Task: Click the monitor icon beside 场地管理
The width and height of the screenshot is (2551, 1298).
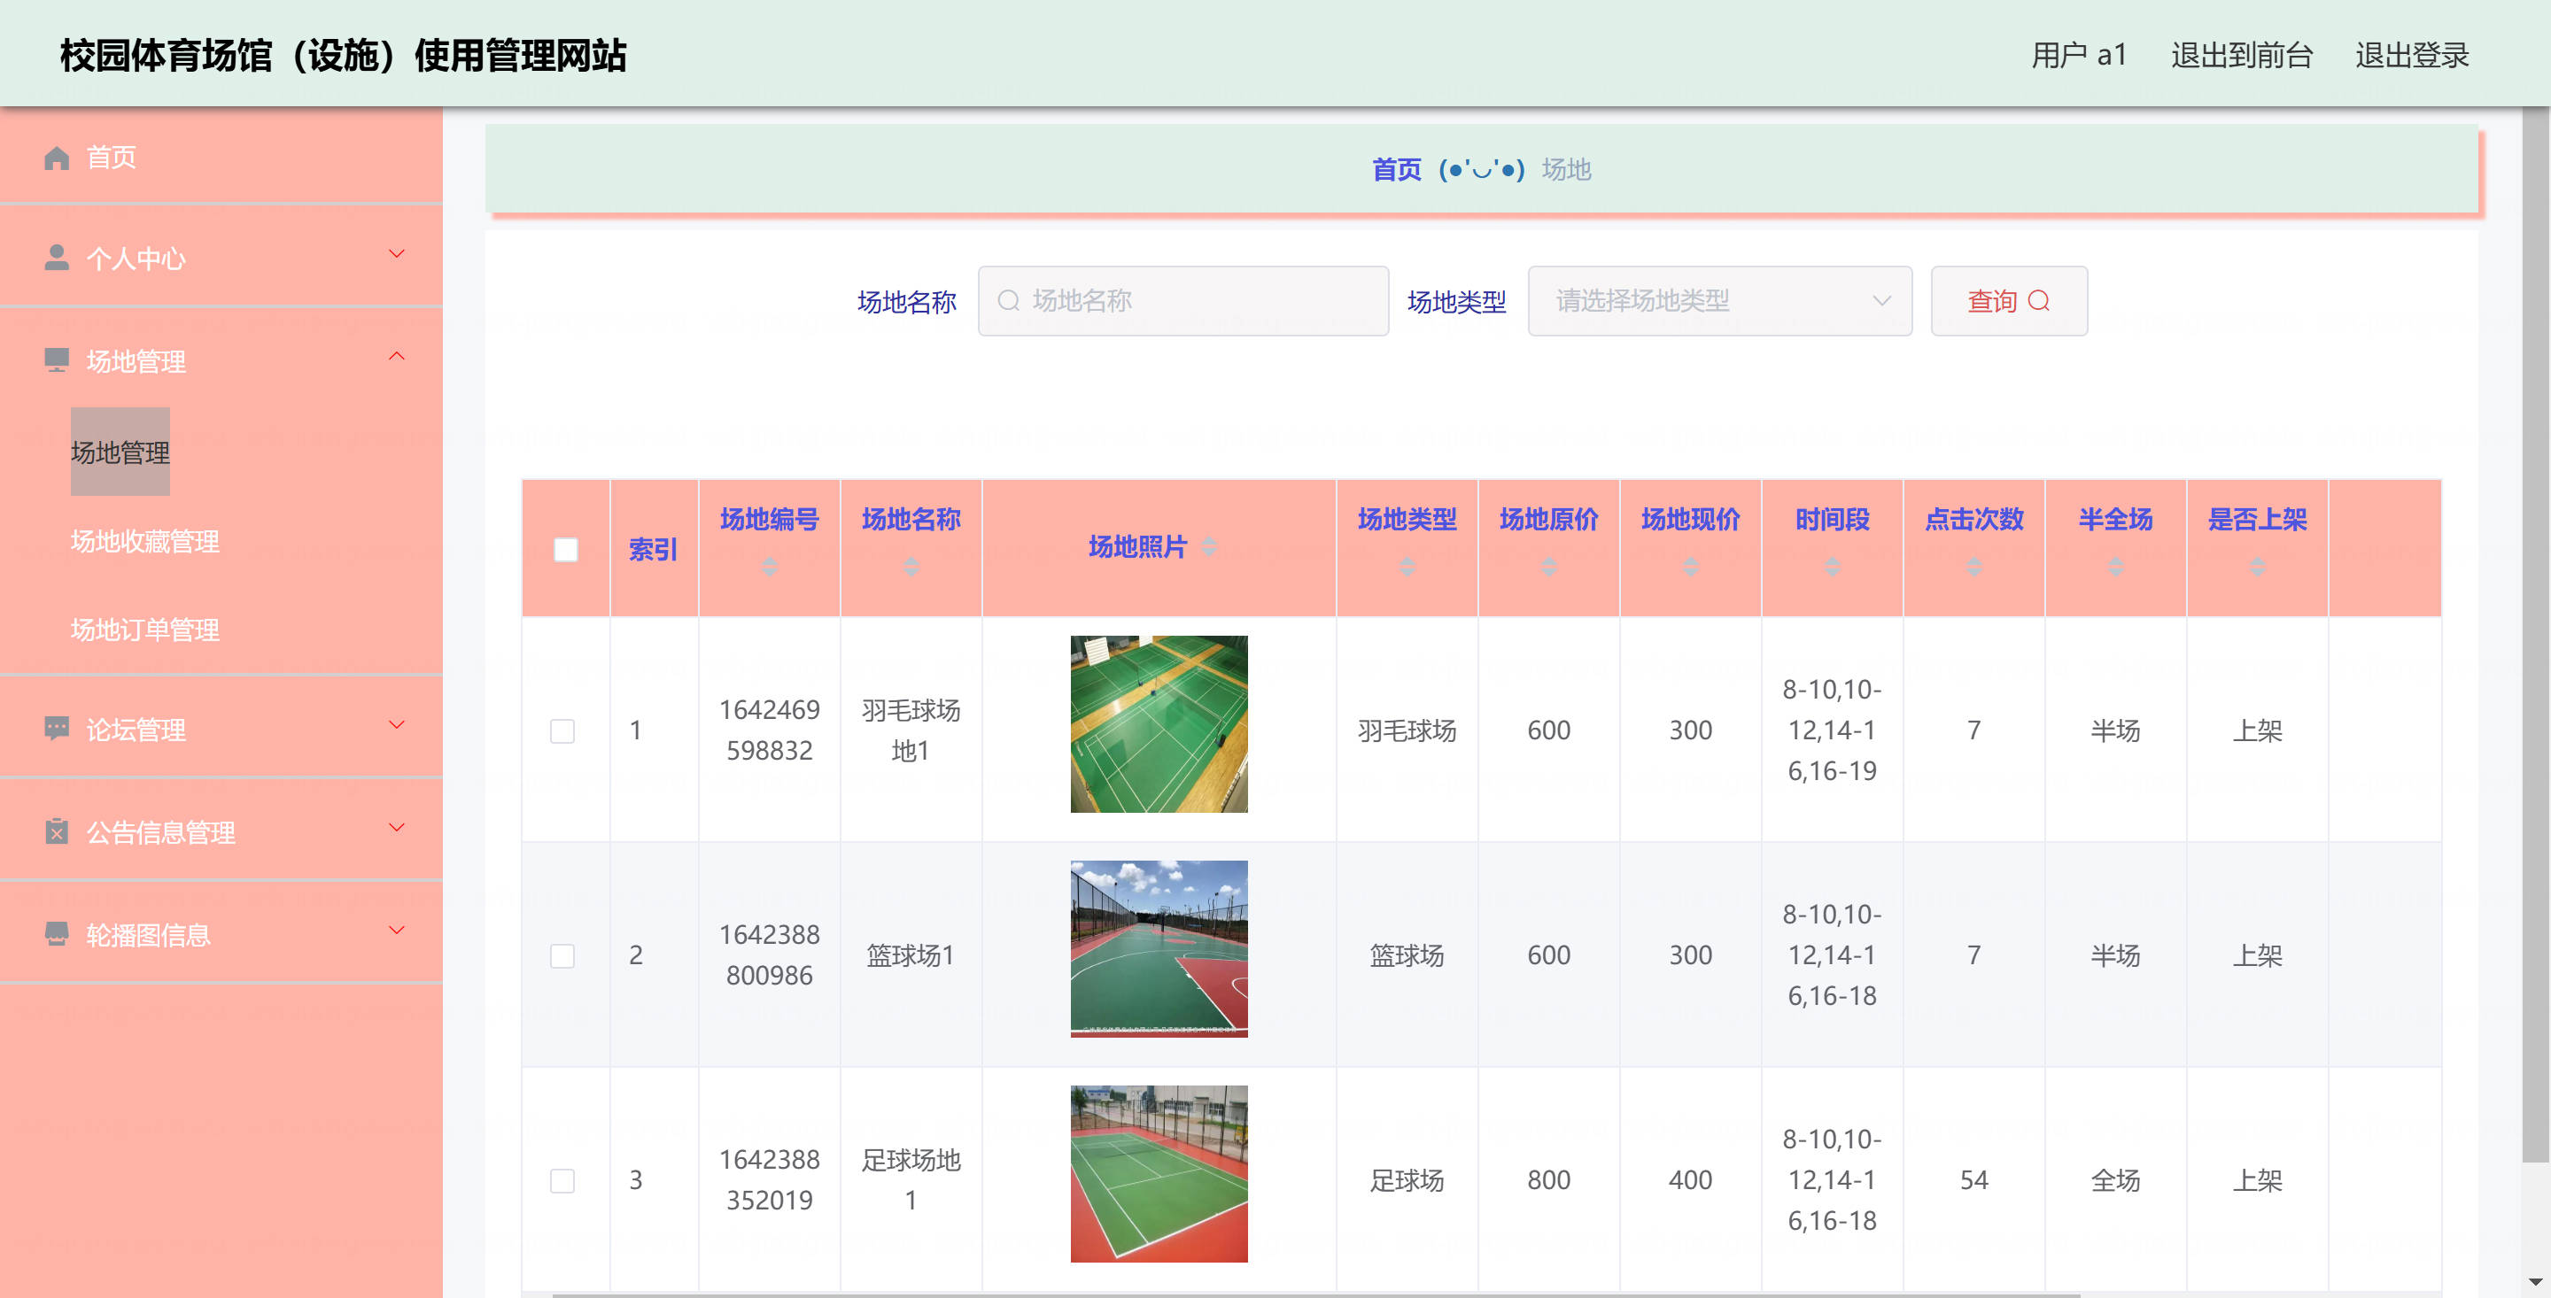Action: tap(57, 359)
